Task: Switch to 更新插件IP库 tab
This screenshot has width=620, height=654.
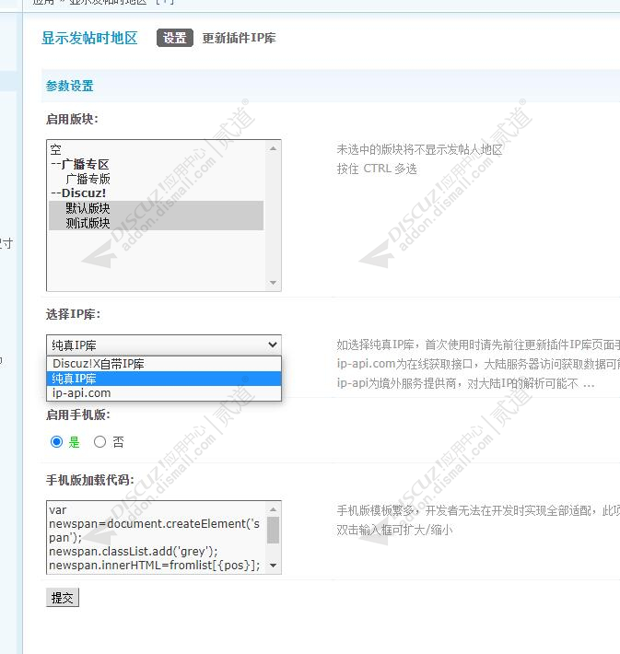Action: tap(239, 38)
